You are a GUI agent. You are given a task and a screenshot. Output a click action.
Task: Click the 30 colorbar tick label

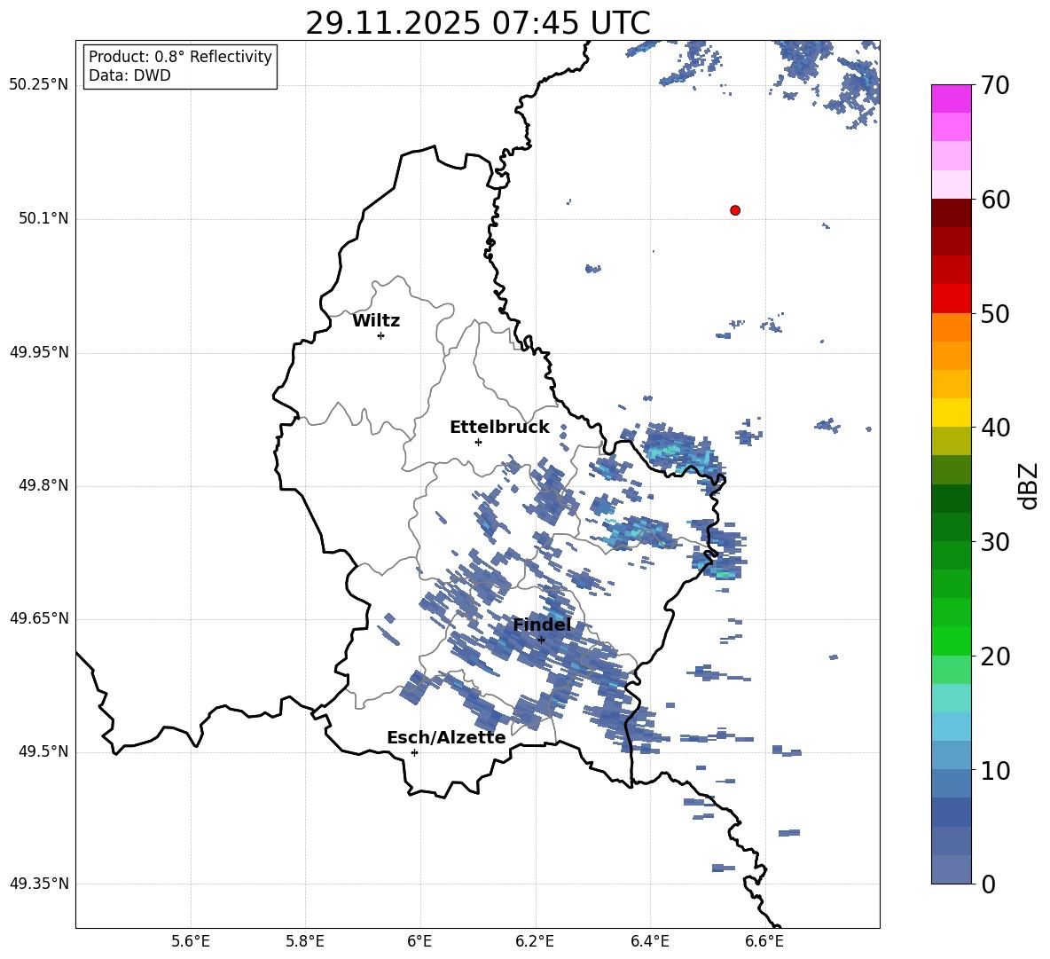point(995,542)
